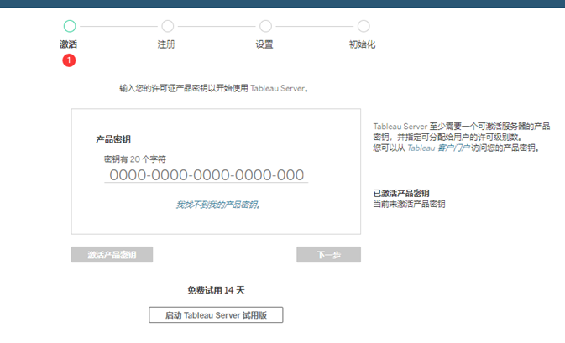Open the 我找不到我的产品密钥 link
This screenshot has height=343, width=565.
217,205
